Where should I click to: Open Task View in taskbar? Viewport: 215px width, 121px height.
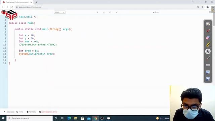click(x=62, y=118)
